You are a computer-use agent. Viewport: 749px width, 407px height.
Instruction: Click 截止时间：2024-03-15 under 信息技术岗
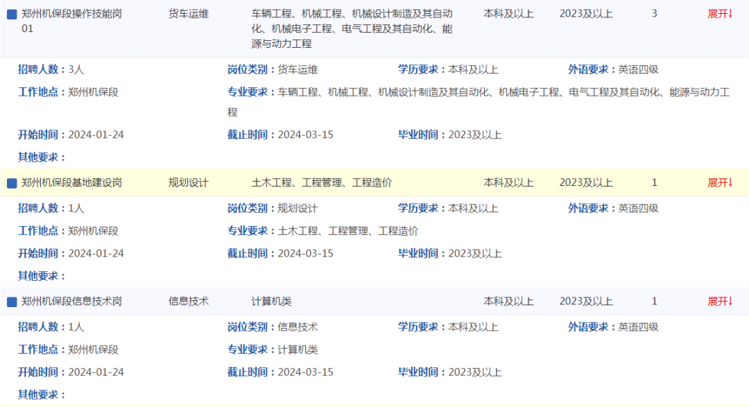coord(280,372)
